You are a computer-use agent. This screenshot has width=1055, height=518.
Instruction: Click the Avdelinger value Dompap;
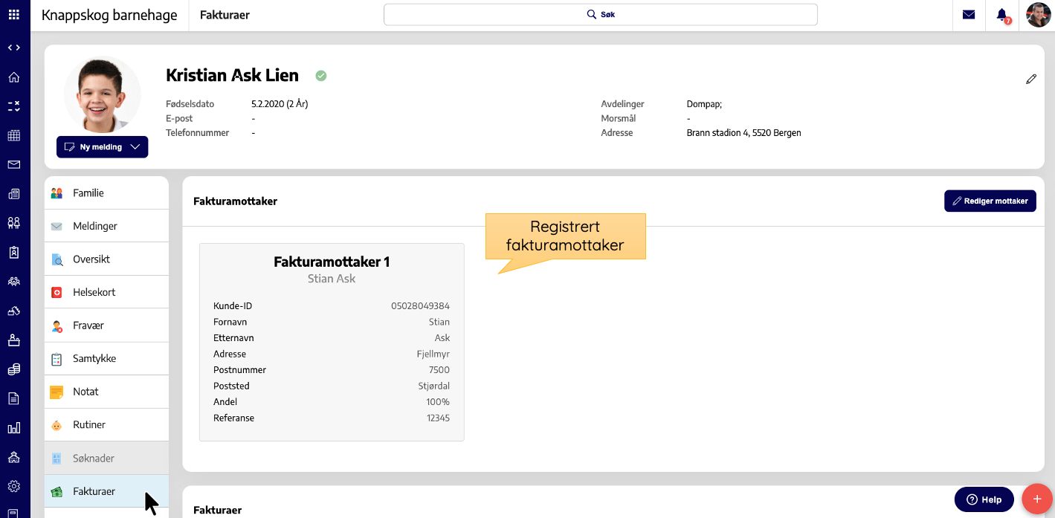[x=704, y=105]
